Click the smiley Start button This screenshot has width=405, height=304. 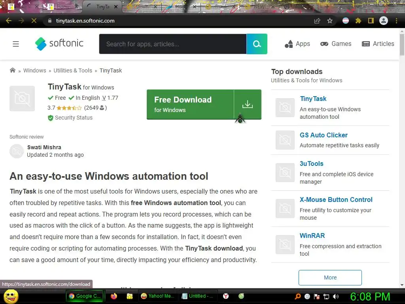pos(11,296)
